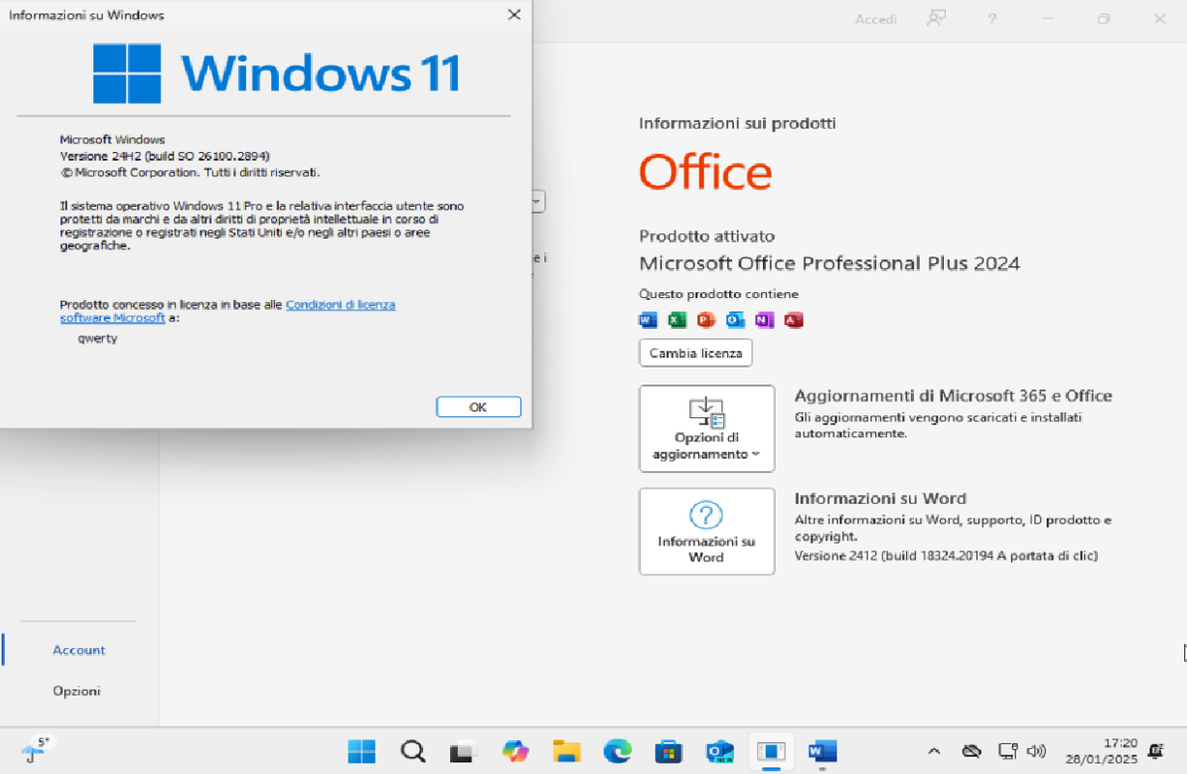The height and width of the screenshot is (774, 1187).
Task: Open Microsoft Store from taskbar
Action: click(669, 751)
